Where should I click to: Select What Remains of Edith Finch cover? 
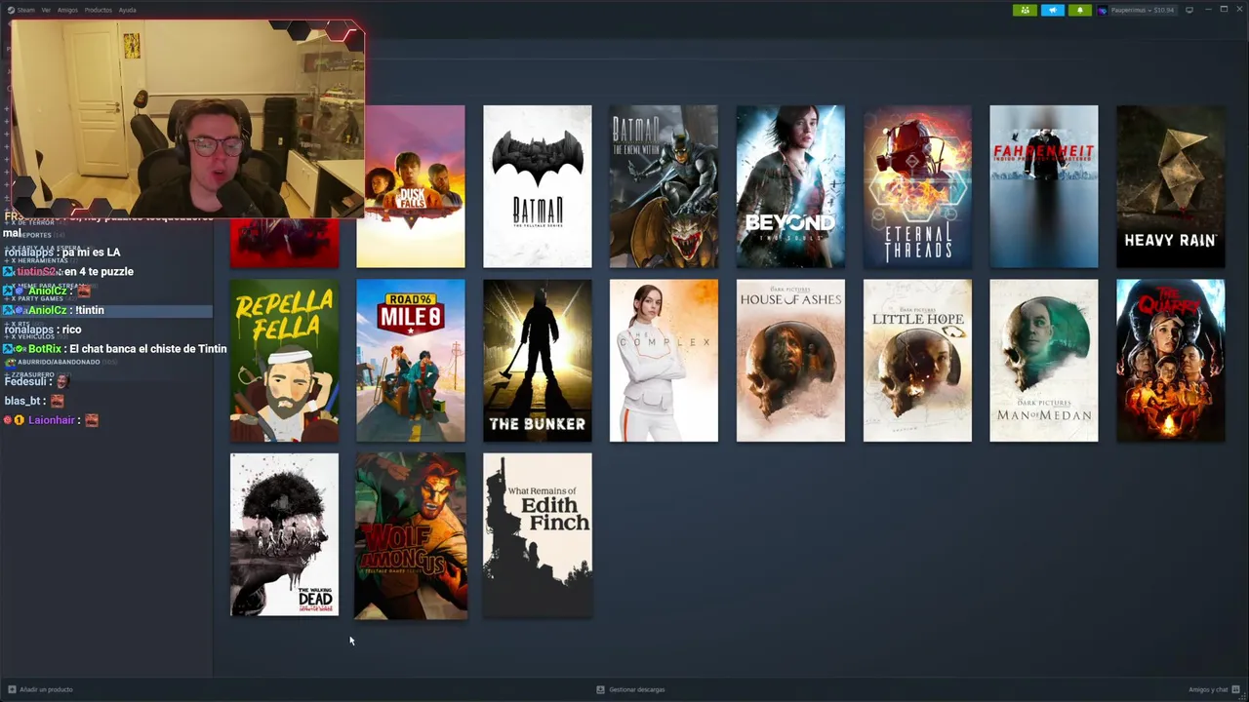coord(538,534)
